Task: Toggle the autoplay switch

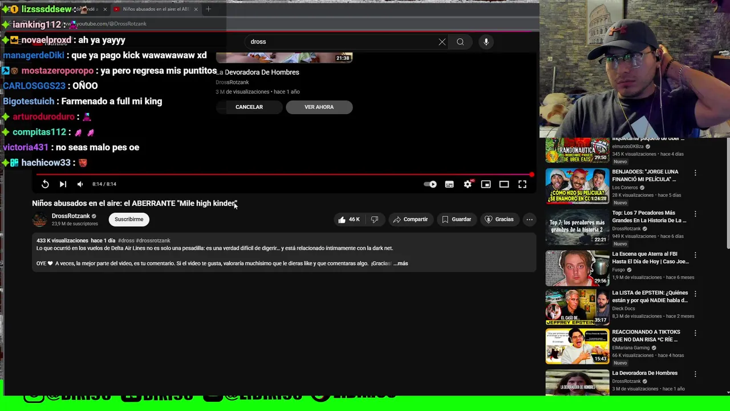Action: (x=431, y=184)
